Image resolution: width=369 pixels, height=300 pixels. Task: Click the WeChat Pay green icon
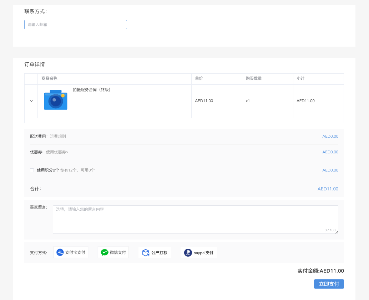[105, 252]
